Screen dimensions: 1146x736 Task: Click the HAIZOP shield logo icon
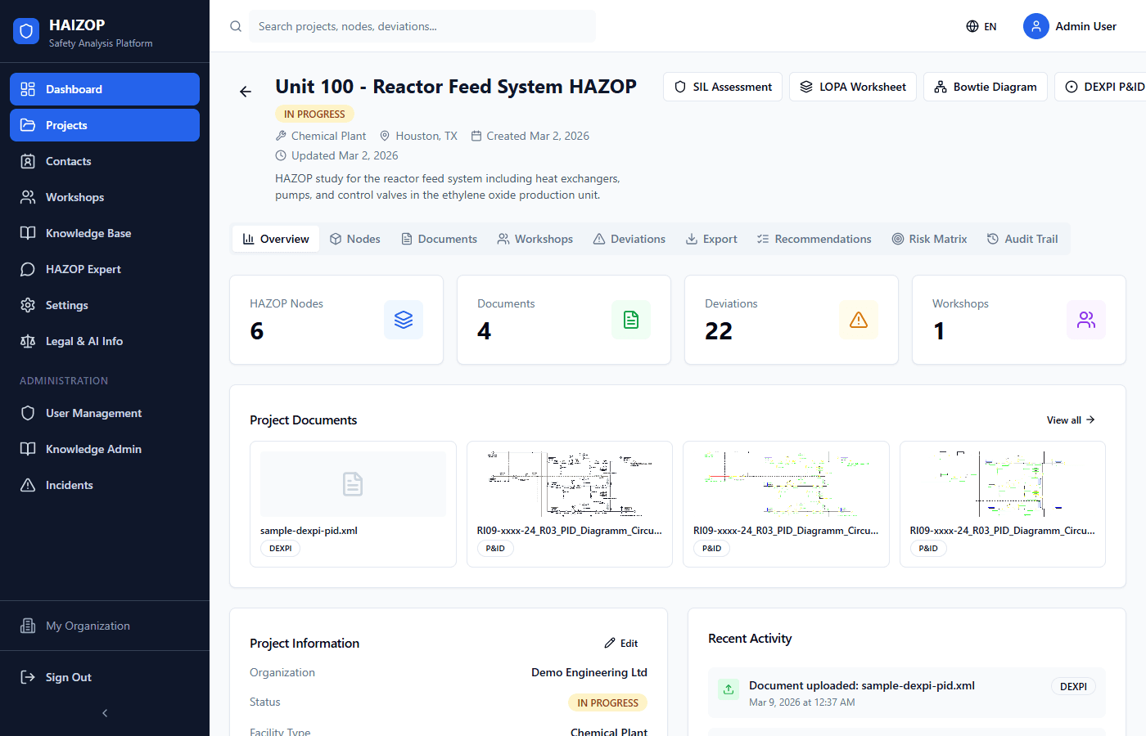(x=26, y=31)
